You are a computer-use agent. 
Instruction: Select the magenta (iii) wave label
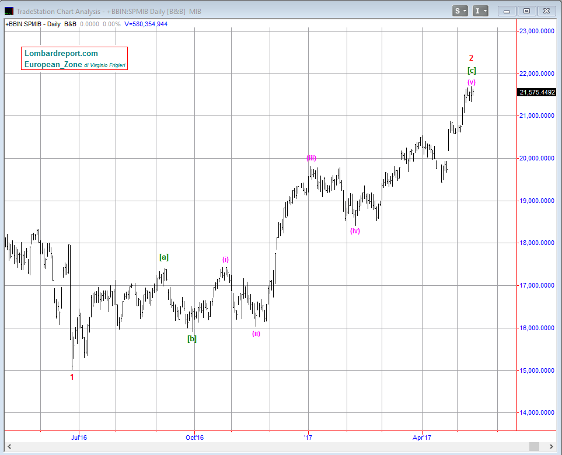[311, 158]
